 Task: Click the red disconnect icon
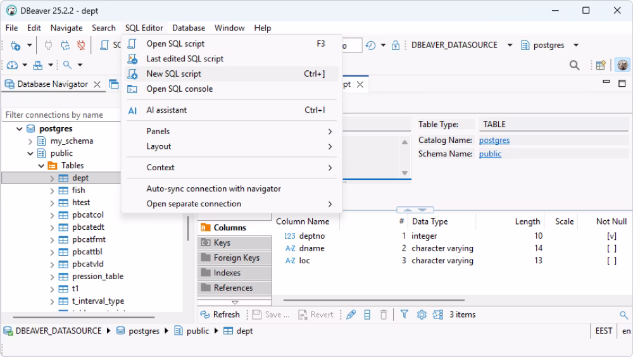(81, 45)
